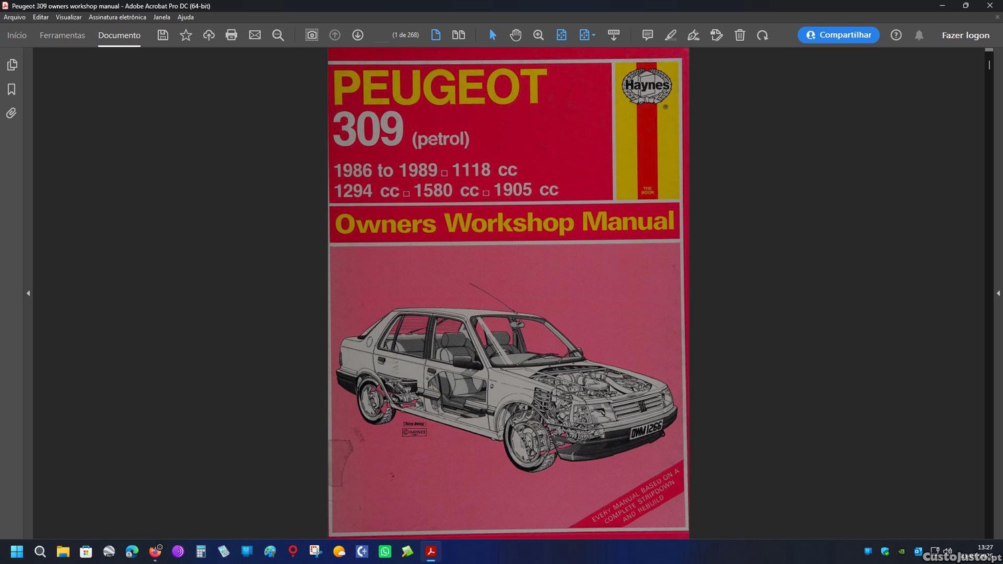1003x564 pixels.
Task: Switch to the Ferramentas tab
Action: pyautogui.click(x=62, y=35)
